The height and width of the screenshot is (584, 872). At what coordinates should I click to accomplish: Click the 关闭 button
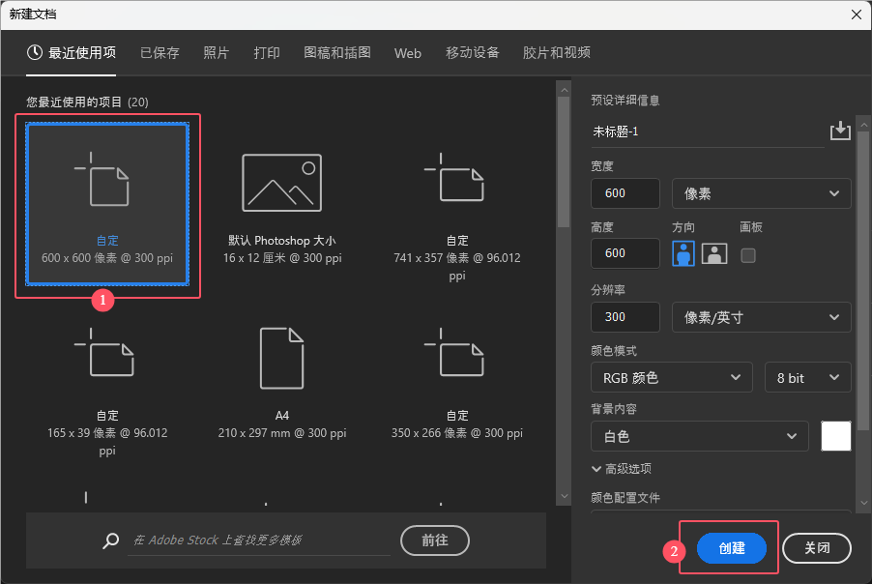[817, 548]
